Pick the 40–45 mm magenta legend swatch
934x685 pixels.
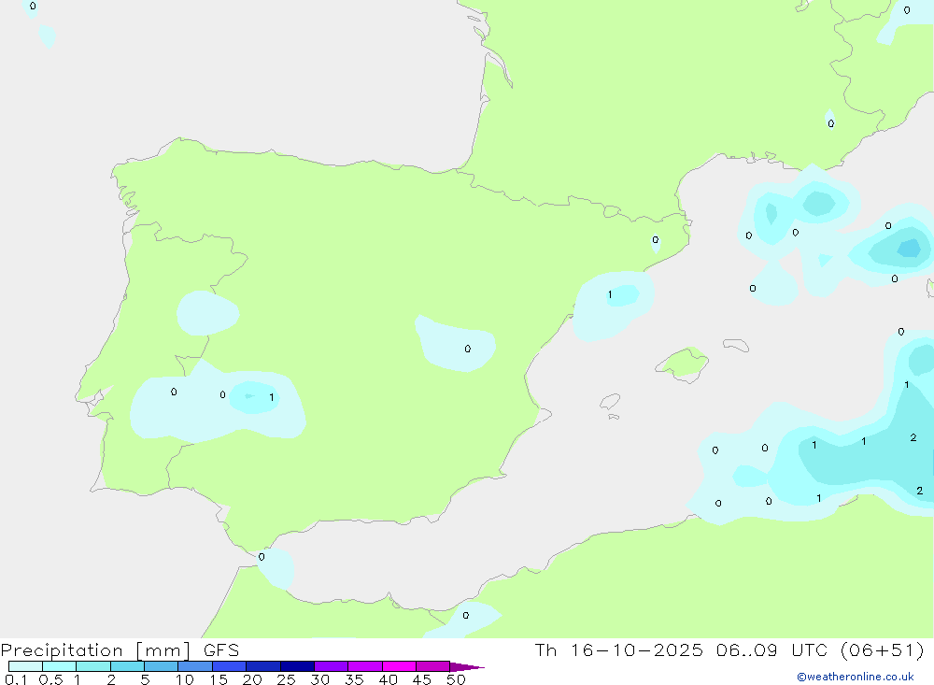coord(399,666)
